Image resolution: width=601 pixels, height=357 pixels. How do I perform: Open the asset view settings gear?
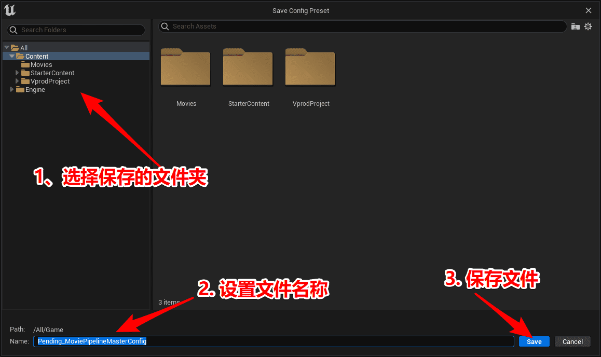tap(588, 26)
